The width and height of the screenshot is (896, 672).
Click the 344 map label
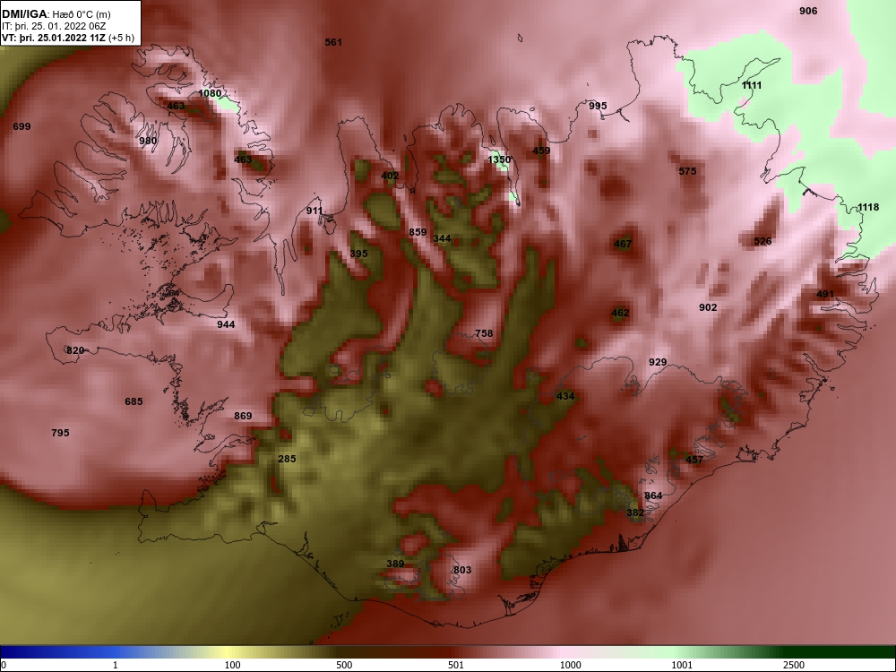point(442,239)
